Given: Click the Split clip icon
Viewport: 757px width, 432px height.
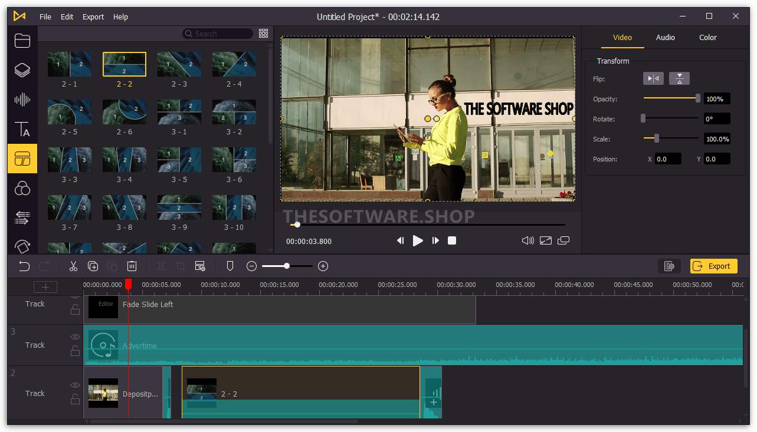Looking at the screenshot, I should click(161, 266).
